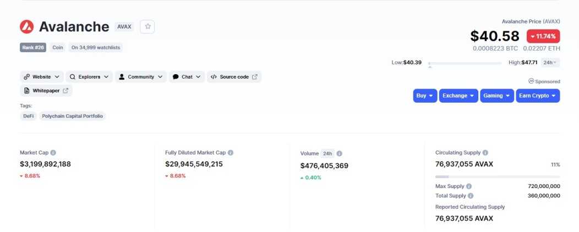Open the Whitepaper link
The image size is (579, 232).
[46, 90]
